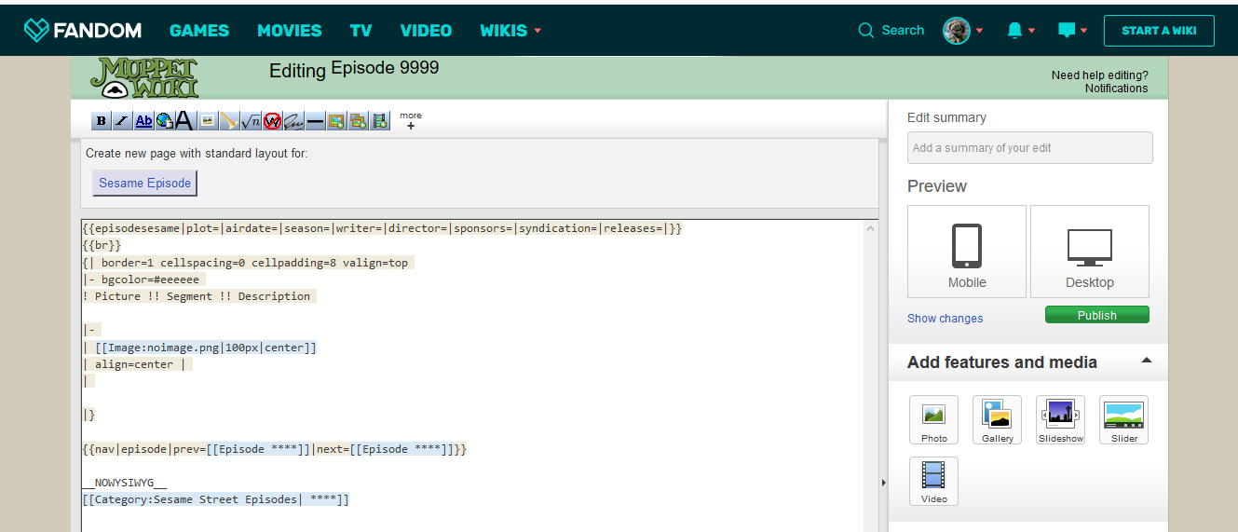Click the editor scrollbar up arrow
This screenshot has height=532, width=1238.
click(x=870, y=229)
